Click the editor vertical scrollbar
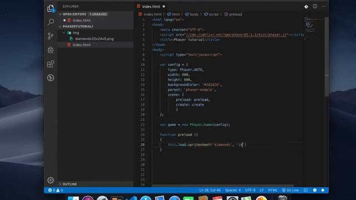 coord(327,57)
